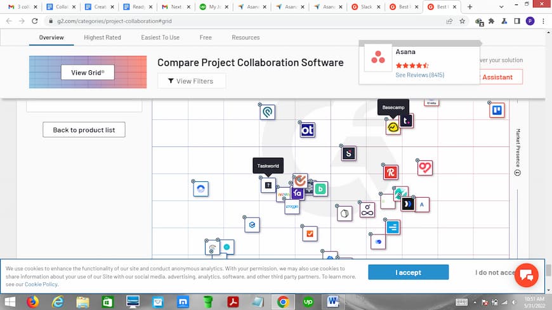Click the dark 'S' product logo

click(x=348, y=153)
